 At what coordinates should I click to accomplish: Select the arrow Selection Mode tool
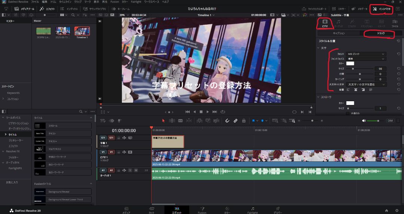163,121
